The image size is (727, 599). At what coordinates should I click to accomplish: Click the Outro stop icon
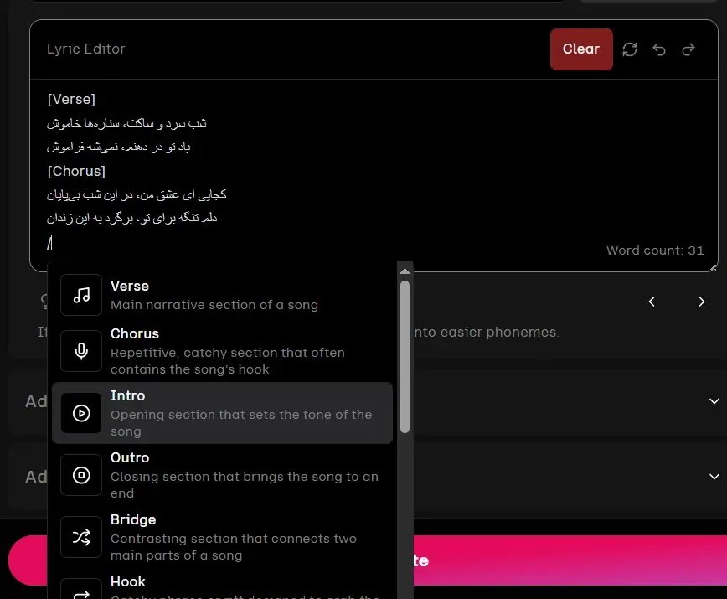[x=81, y=475]
